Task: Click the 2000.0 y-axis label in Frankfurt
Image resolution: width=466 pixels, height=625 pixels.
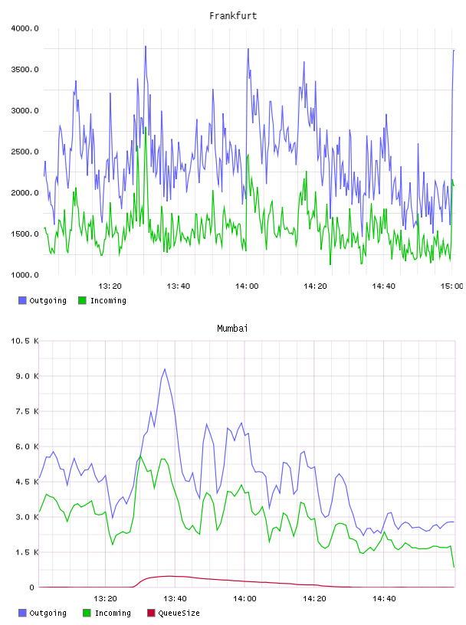Action: point(25,192)
